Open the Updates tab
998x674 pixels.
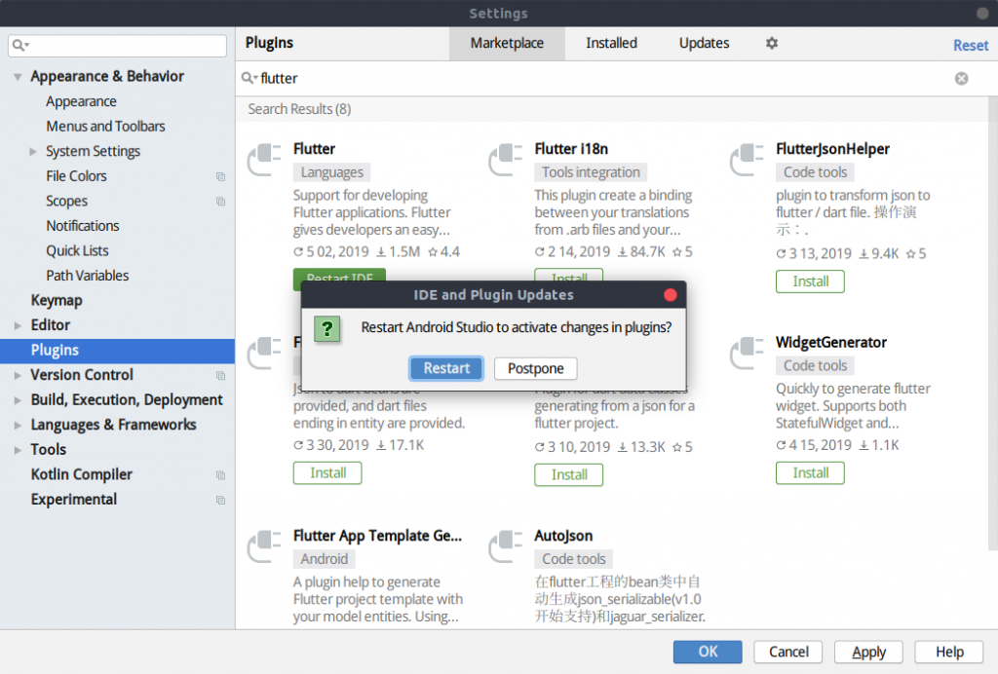pos(704,43)
